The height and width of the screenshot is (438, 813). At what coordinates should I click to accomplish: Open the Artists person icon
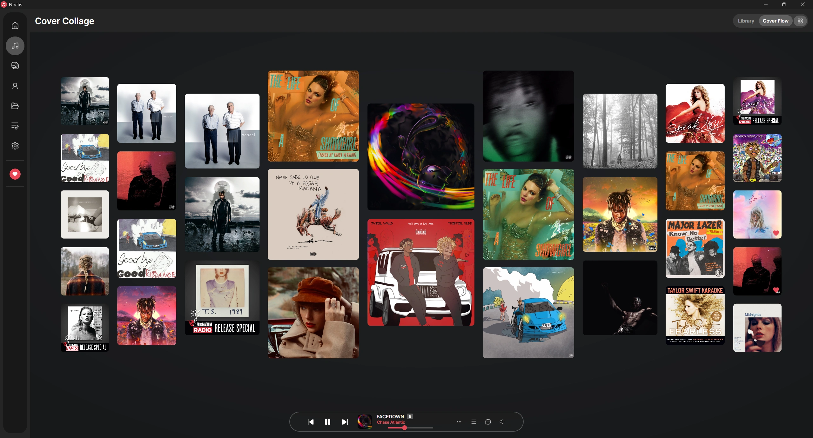click(x=15, y=86)
